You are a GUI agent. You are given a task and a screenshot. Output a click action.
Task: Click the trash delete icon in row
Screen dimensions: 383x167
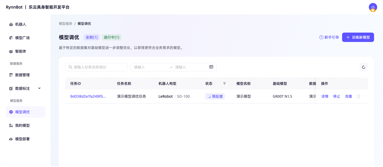coord(359,96)
